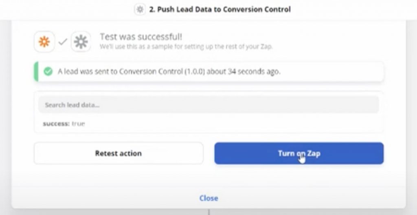Click the lead sent confirmation message
Viewport: 417px width, 215px height.
click(x=169, y=72)
